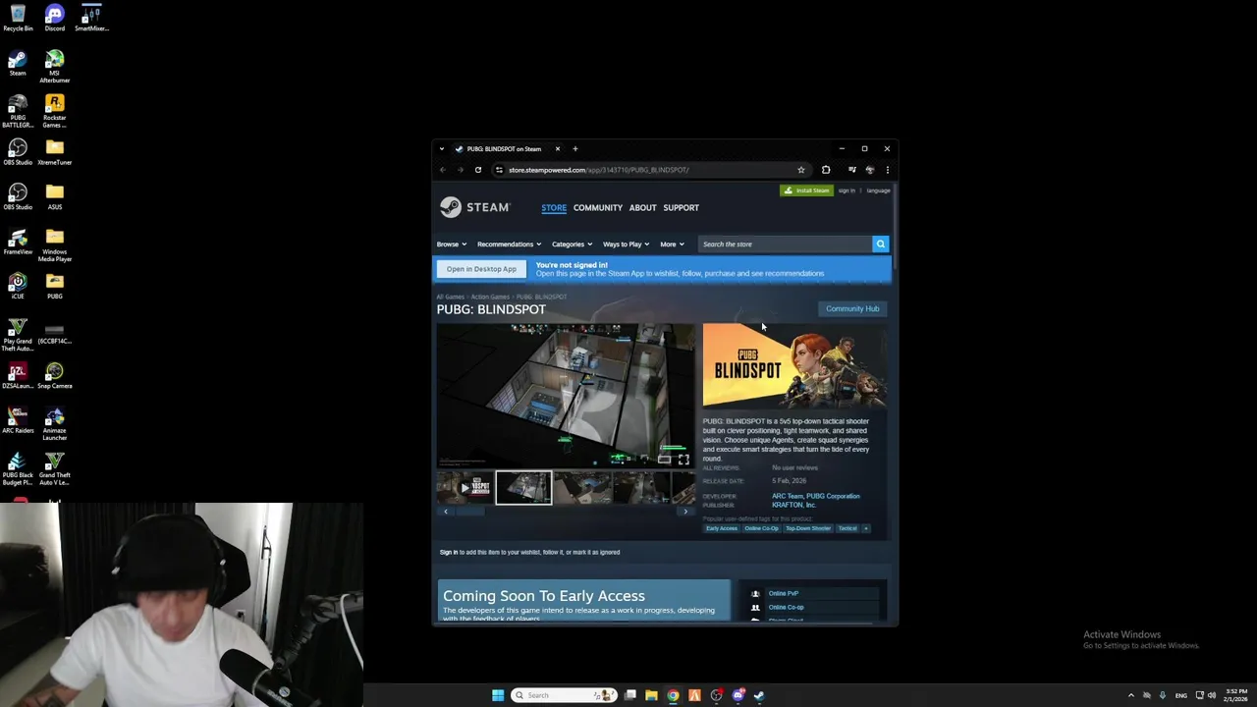Click the Top-Down Shooter tag
This screenshot has height=707, width=1257.
coord(807,528)
